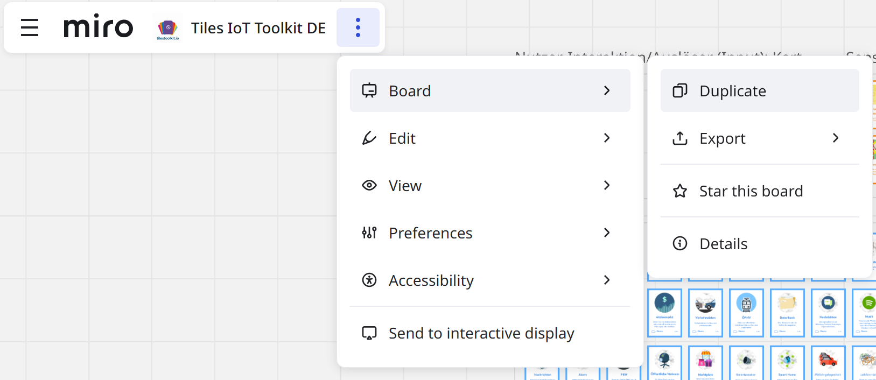Open the Board submenu entry
876x380 pixels.
[489, 90]
